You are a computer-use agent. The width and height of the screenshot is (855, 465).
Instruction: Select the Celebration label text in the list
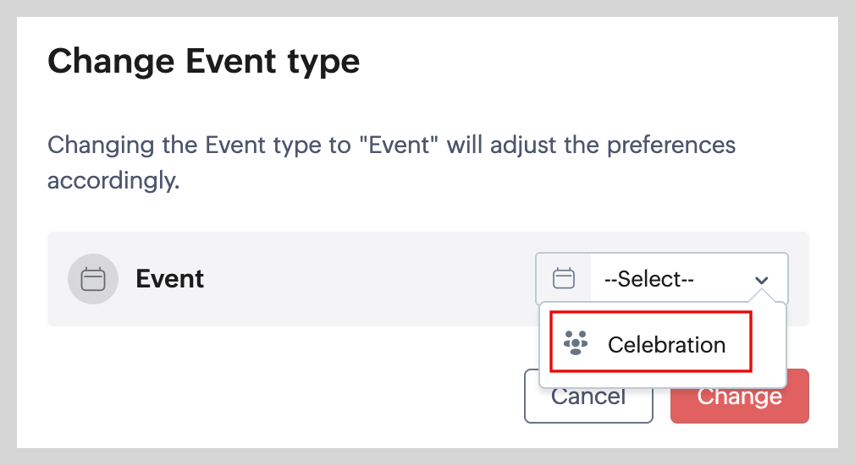click(x=666, y=345)
